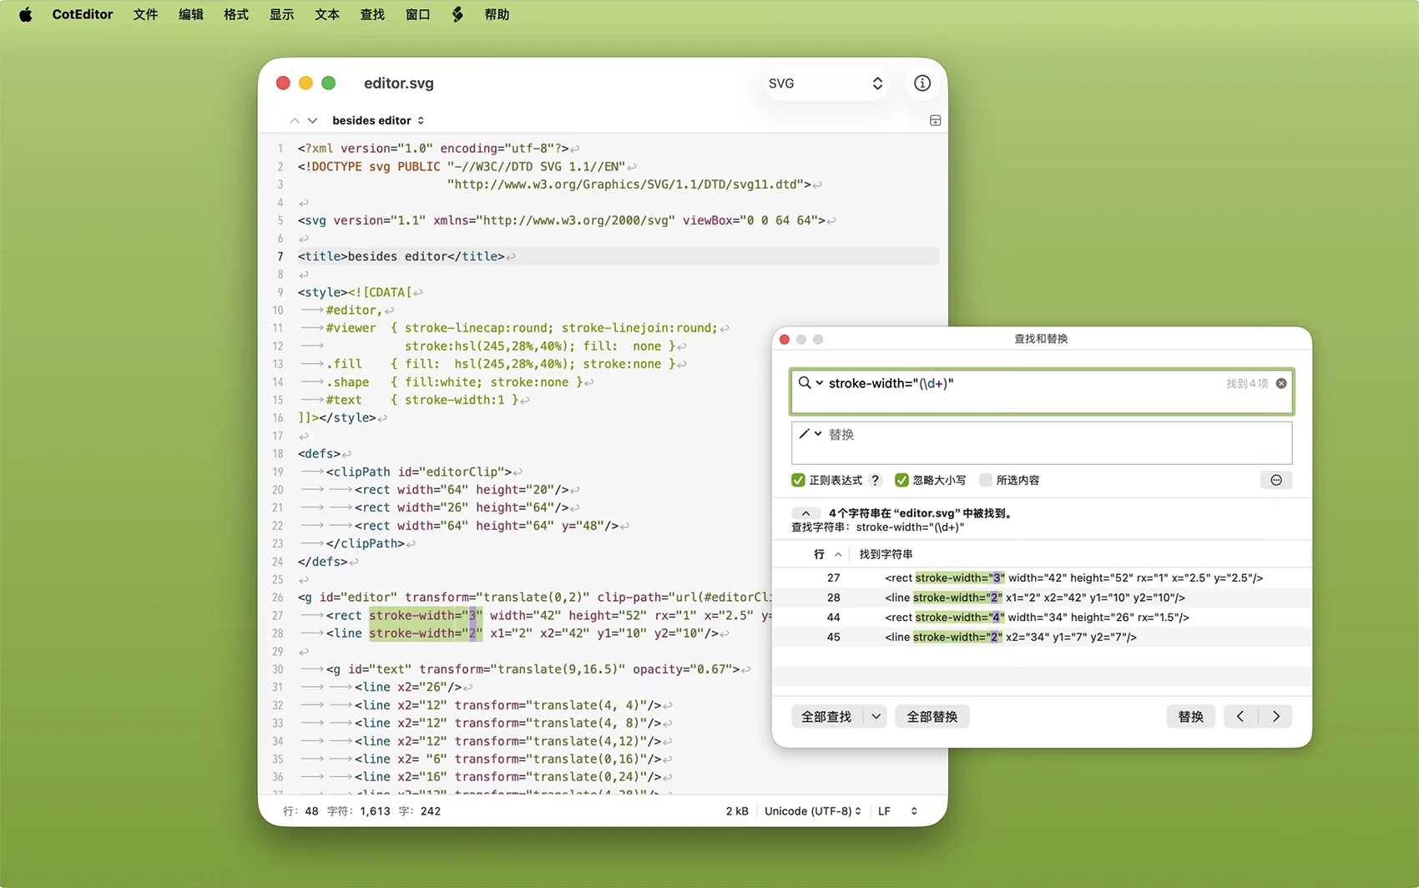This screenshot has width=1419, height=888.
Task: Open the script menu icon
Action: pyautogui.click(x=457, y=14)
